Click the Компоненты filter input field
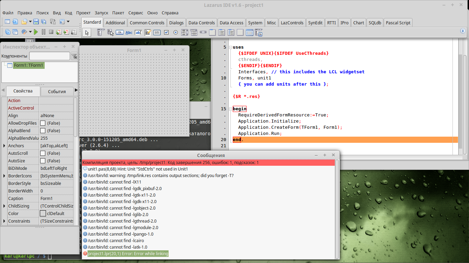The image size is (469, 263). click(x=49, y=56)
